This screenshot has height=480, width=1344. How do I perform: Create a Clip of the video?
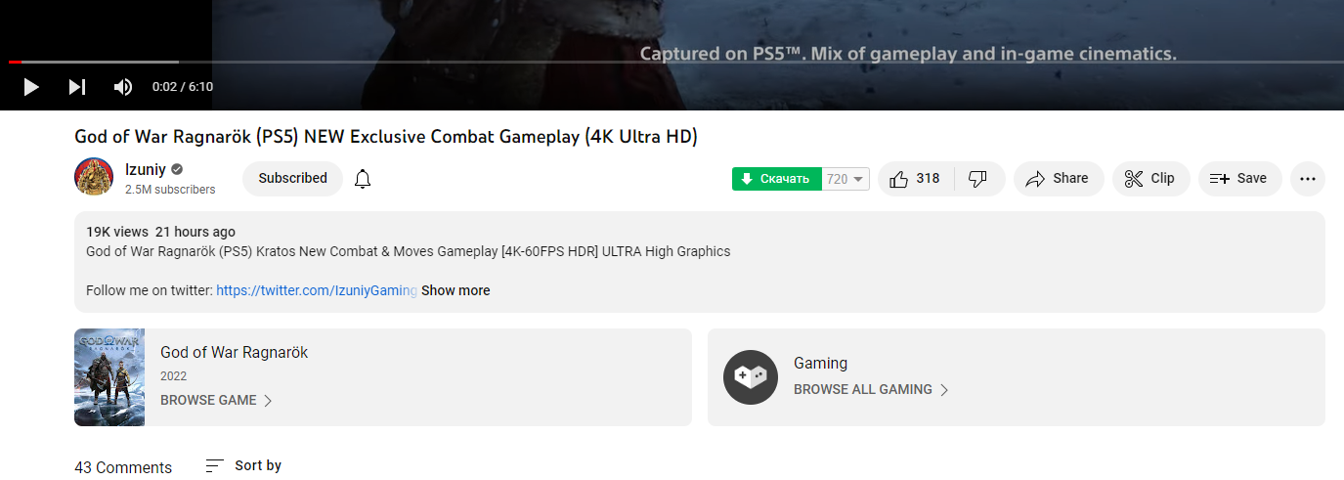pyautogui.click(x=1150, y=179)
